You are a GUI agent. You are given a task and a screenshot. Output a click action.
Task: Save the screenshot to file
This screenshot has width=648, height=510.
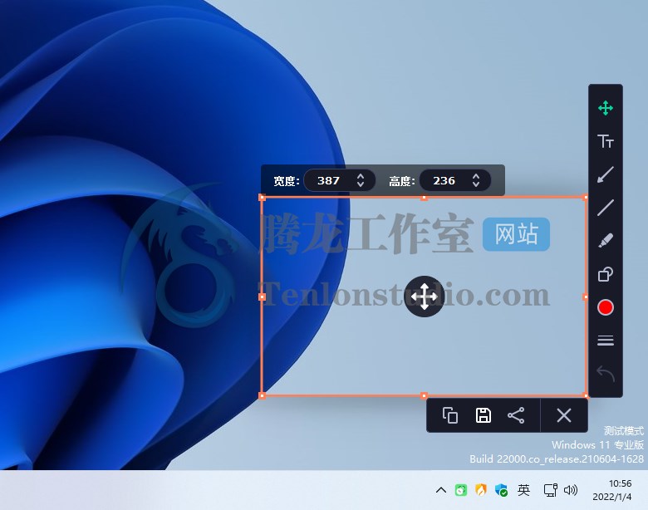[484, 415]
